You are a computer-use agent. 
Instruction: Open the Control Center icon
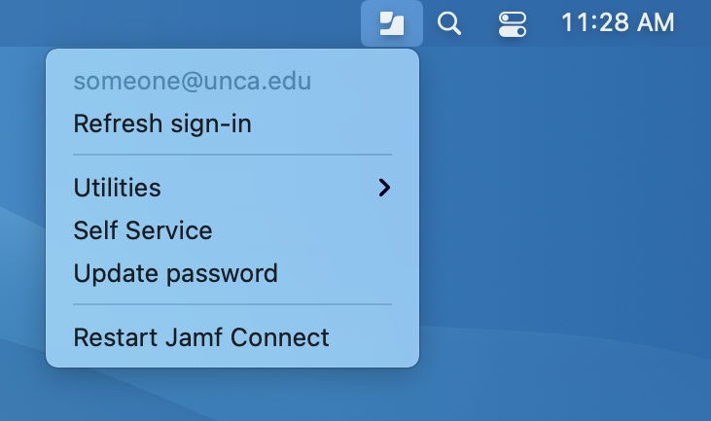512,23
